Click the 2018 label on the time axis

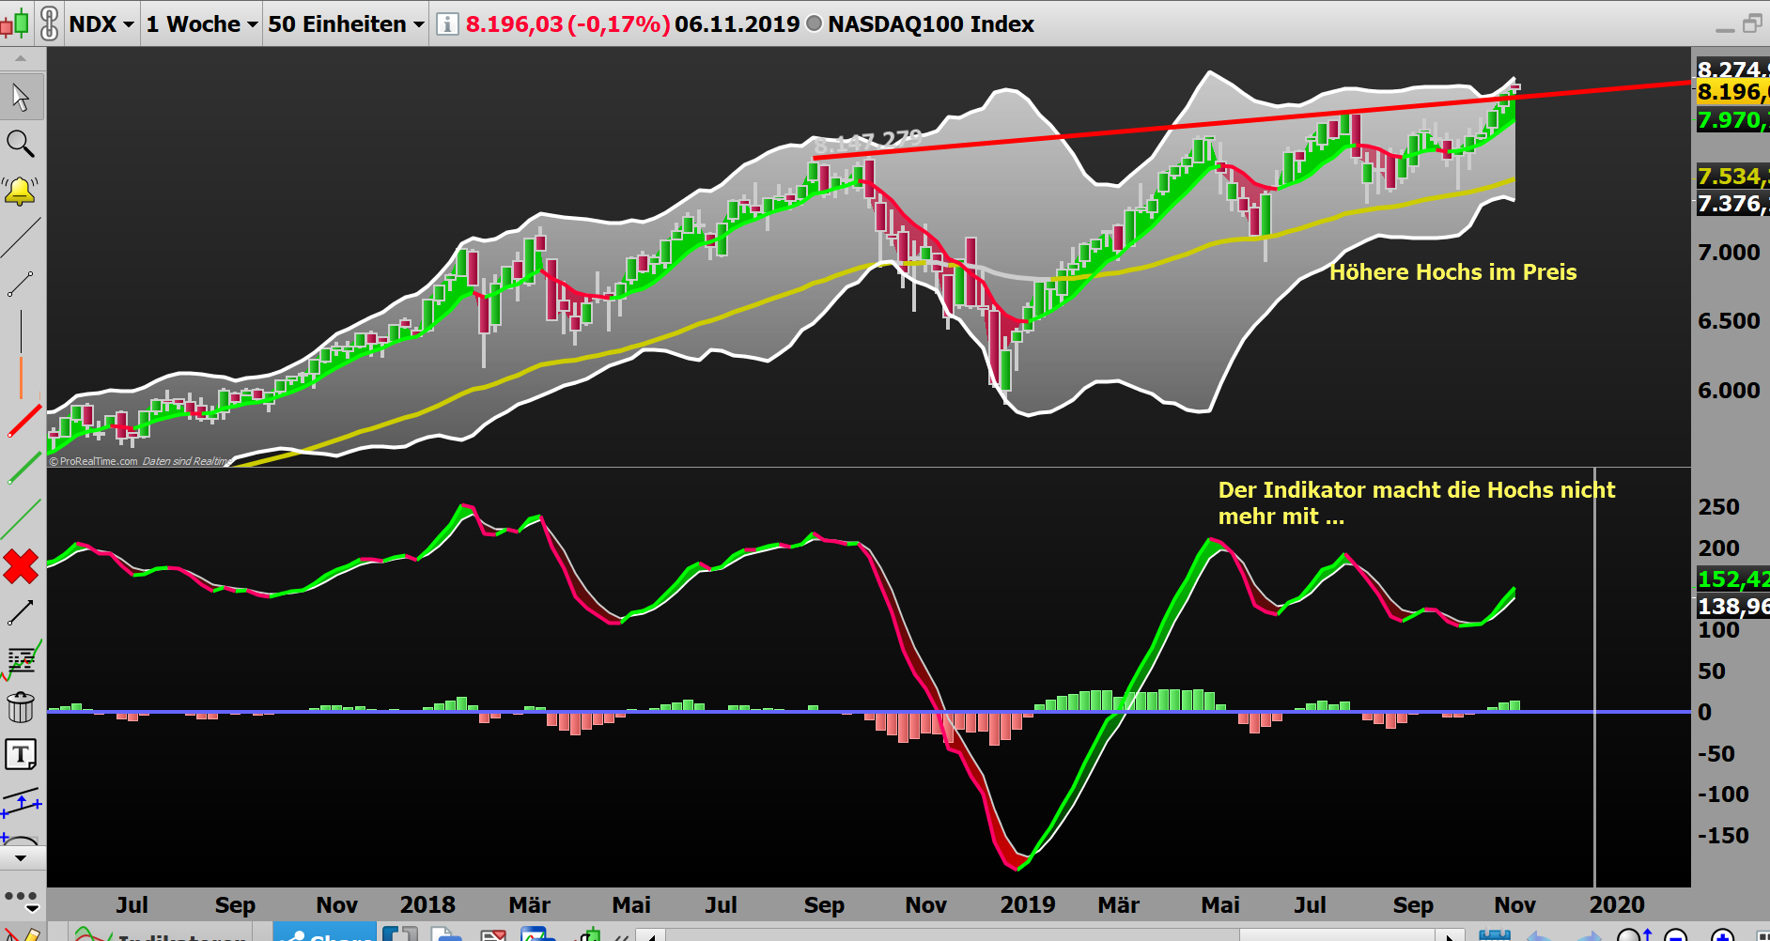click(x=427, y=905)
